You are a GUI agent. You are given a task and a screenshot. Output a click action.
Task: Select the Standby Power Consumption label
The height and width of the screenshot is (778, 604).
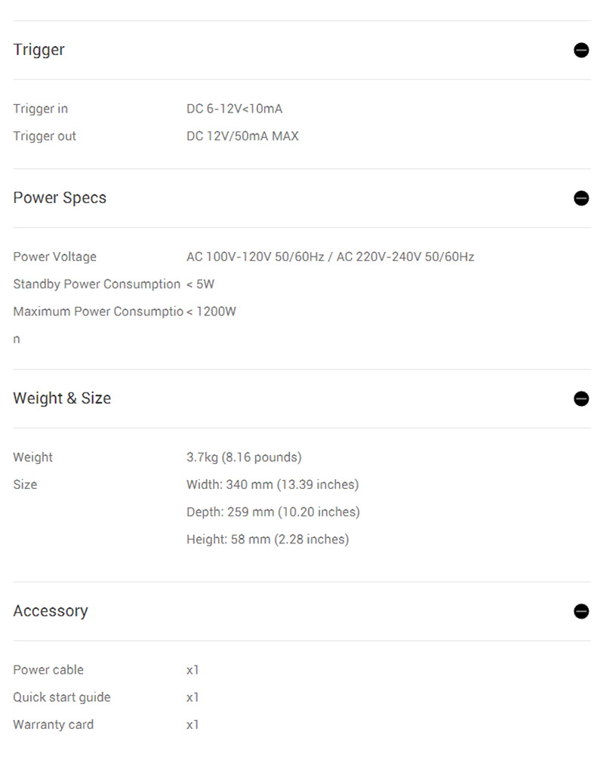[x=97, y=284]
